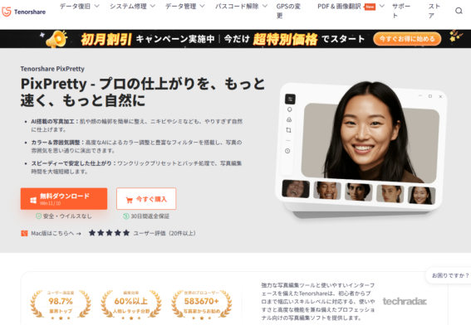Open the サポート menu item

(401, 11)
